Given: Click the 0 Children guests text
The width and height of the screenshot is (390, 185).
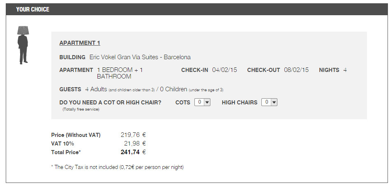Looking at the screenshot, I should 173,89.
